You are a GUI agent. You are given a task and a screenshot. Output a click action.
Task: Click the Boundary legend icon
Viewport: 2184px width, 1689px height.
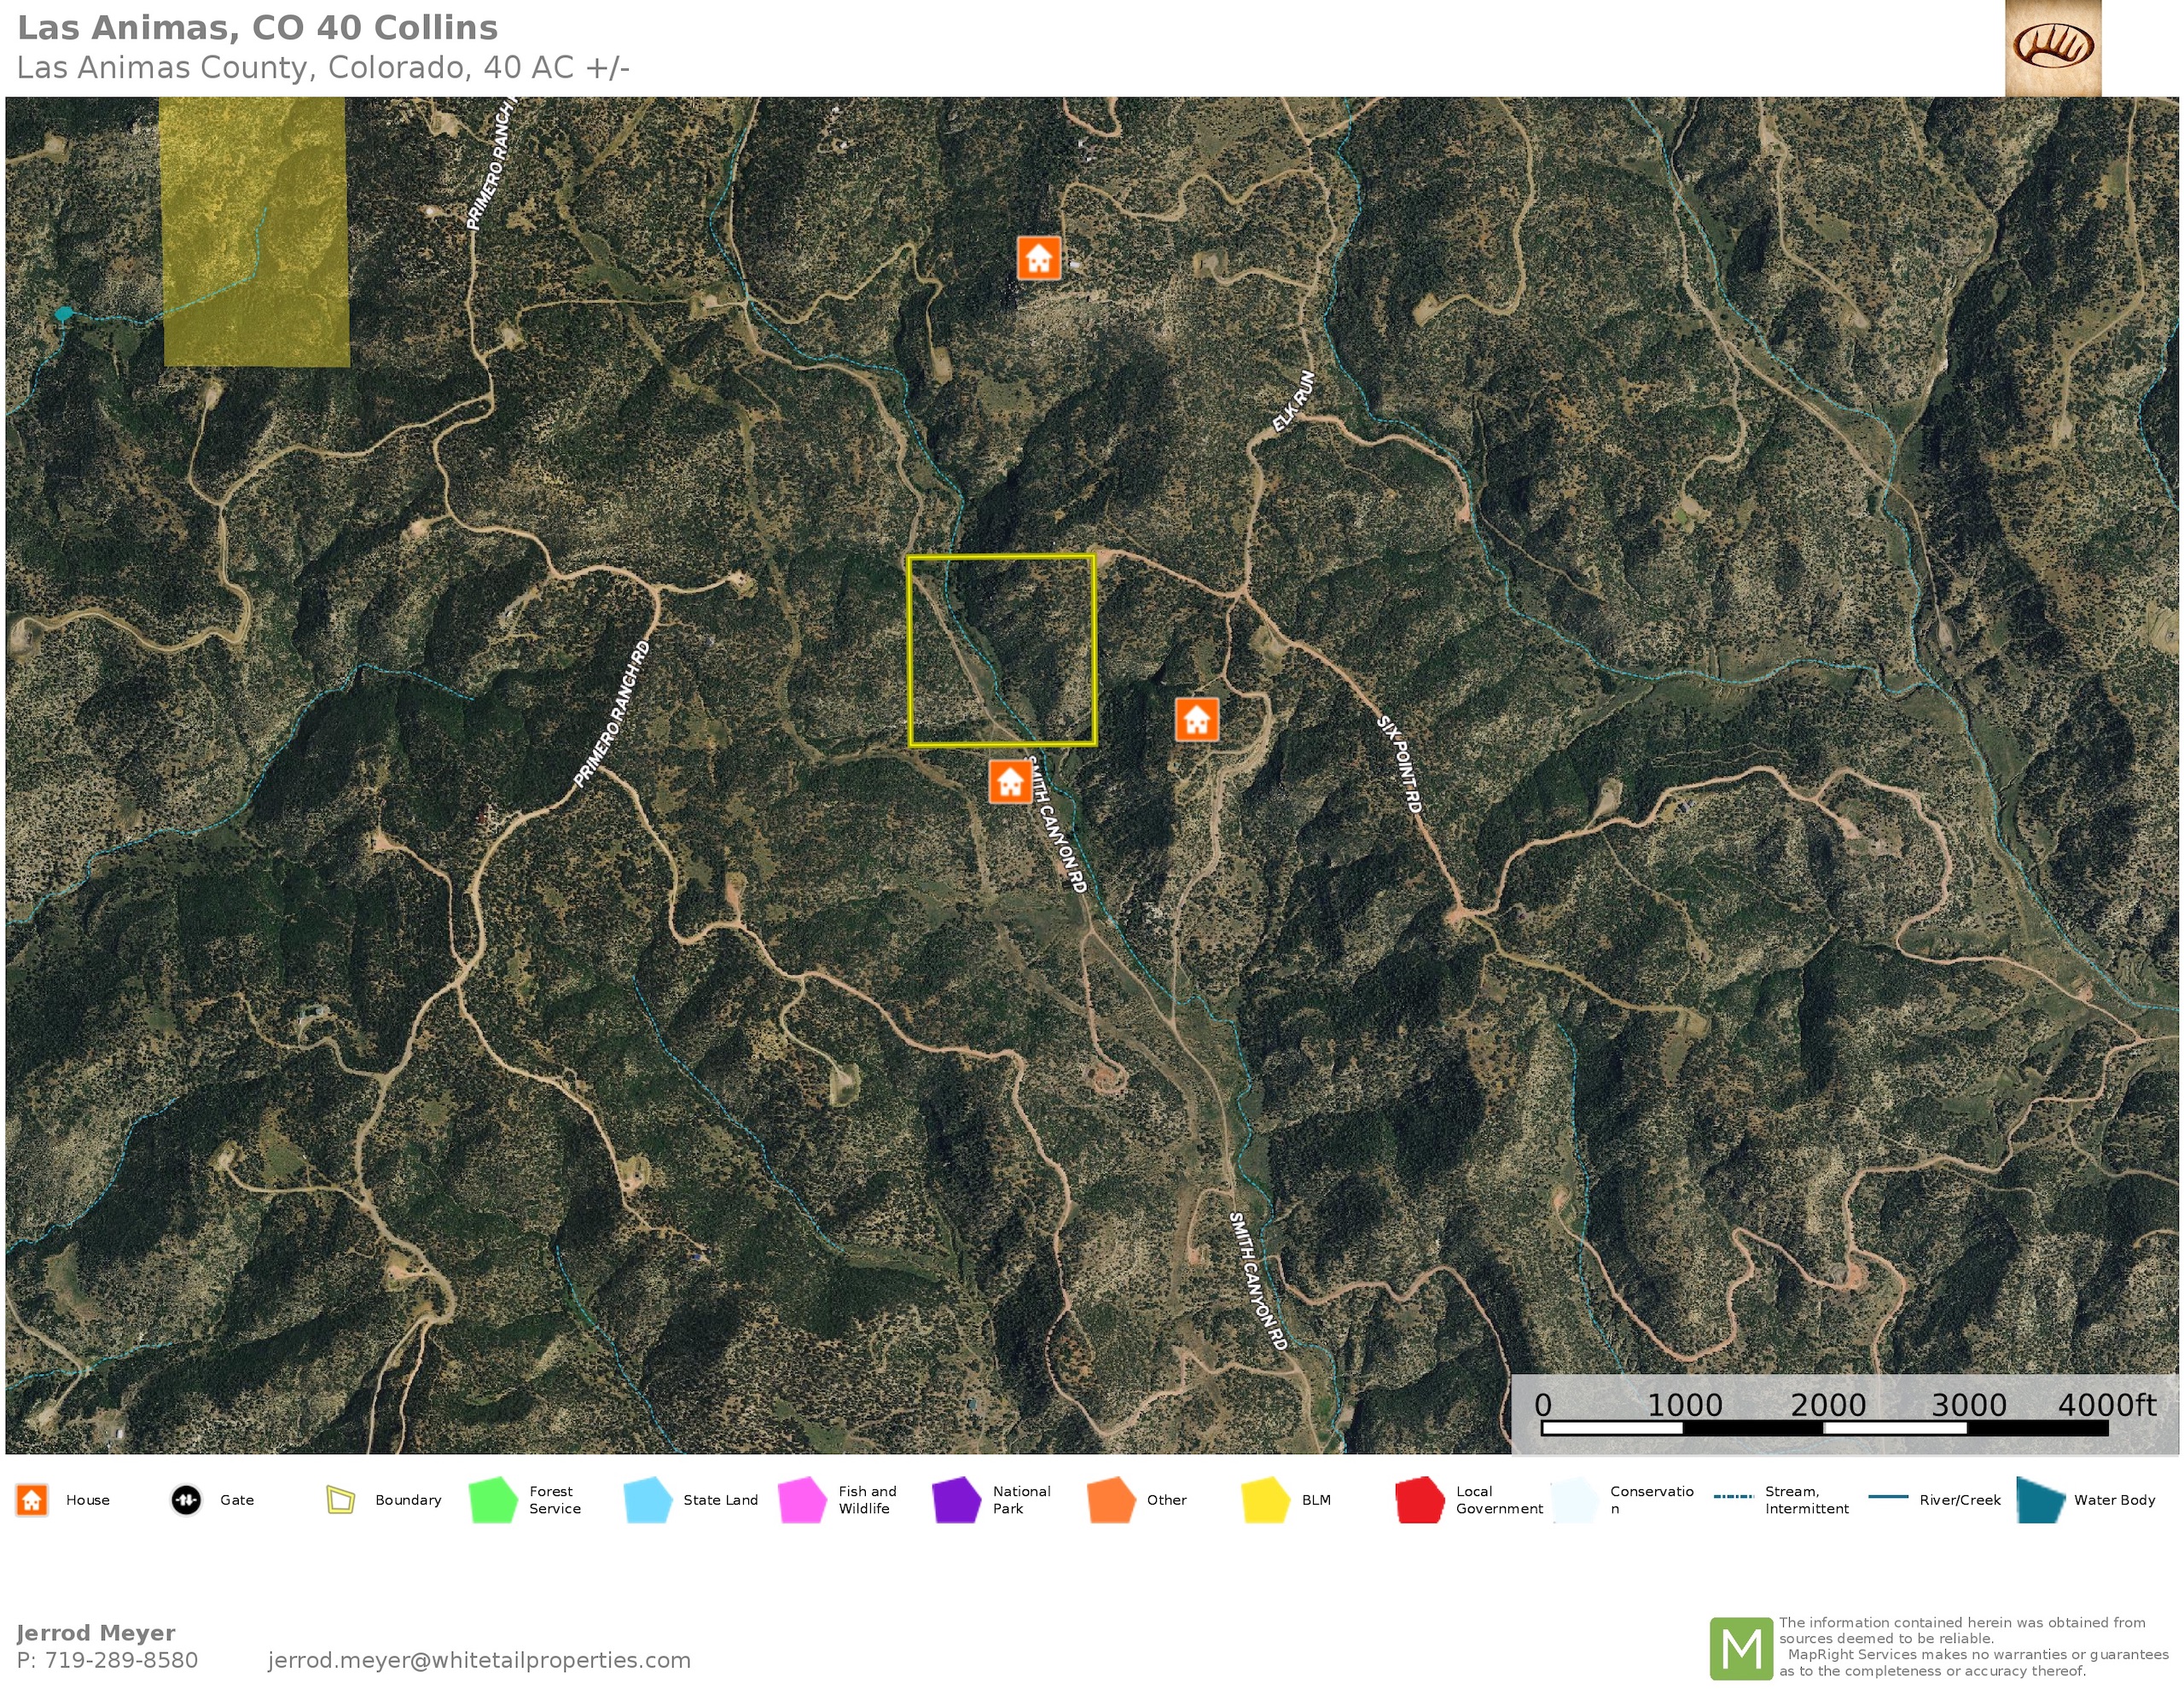pos(340,1500)
